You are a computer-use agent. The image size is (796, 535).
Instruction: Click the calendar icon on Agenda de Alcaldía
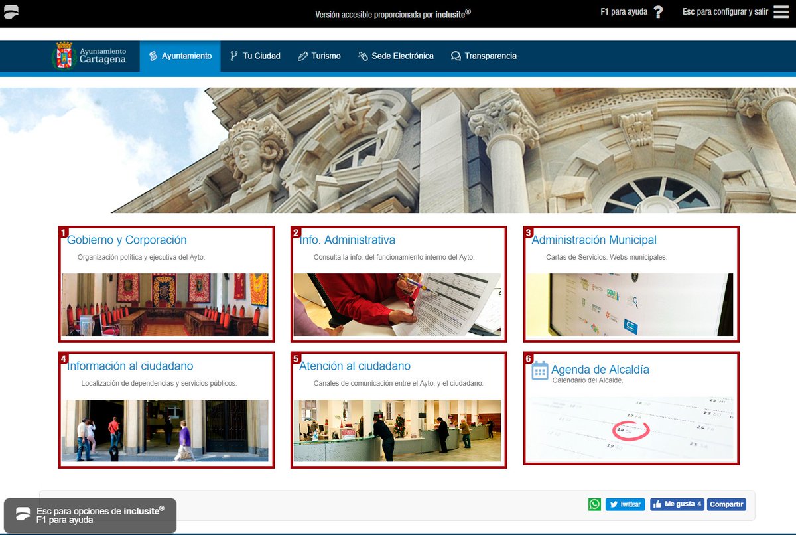pos(541,370)
